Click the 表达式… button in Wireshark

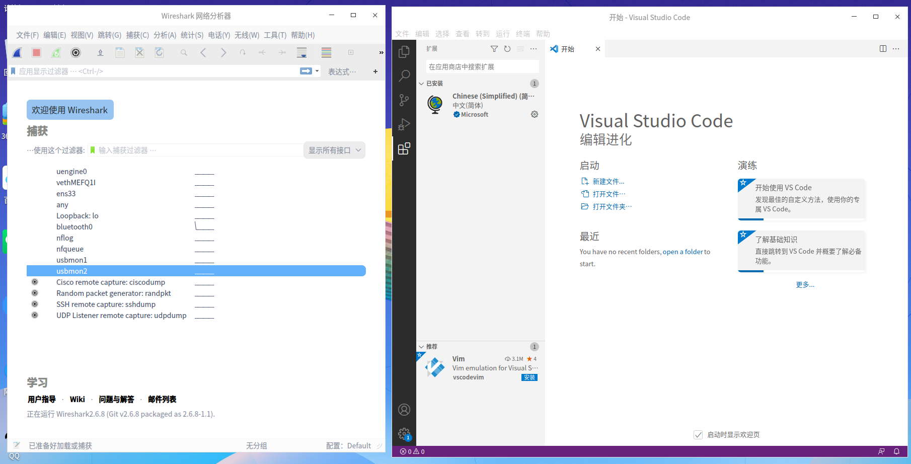[342, 71]
